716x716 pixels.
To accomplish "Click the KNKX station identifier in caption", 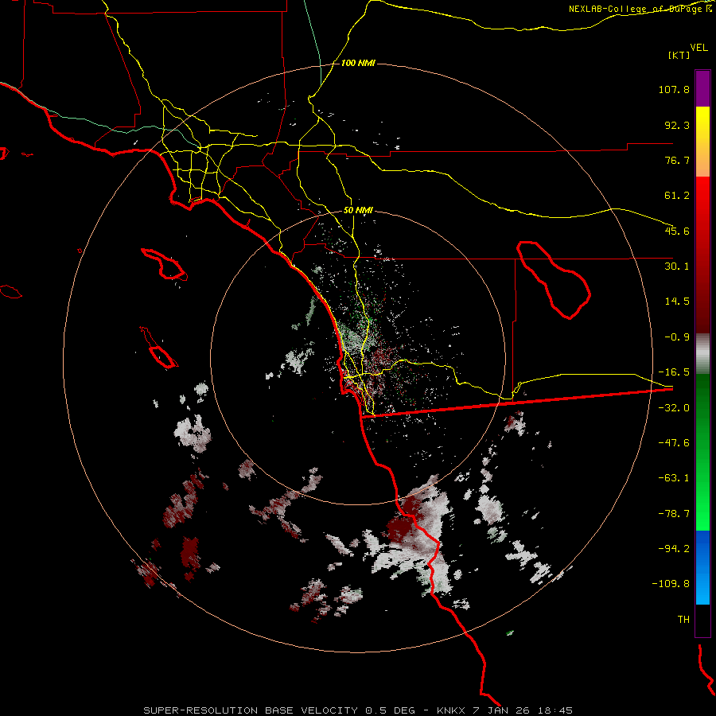I will pyautogui.click(x=451, y=710).
